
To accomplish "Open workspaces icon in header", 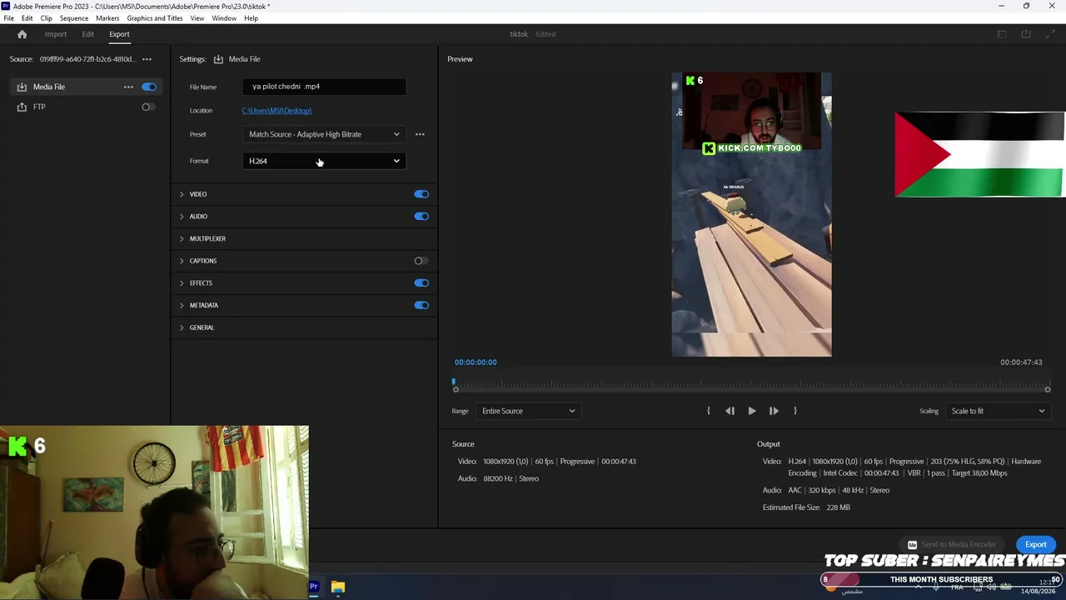I will point(1002,34).
